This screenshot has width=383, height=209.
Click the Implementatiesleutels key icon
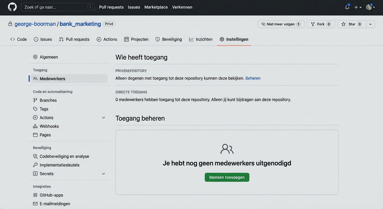(x=35, y=165)
